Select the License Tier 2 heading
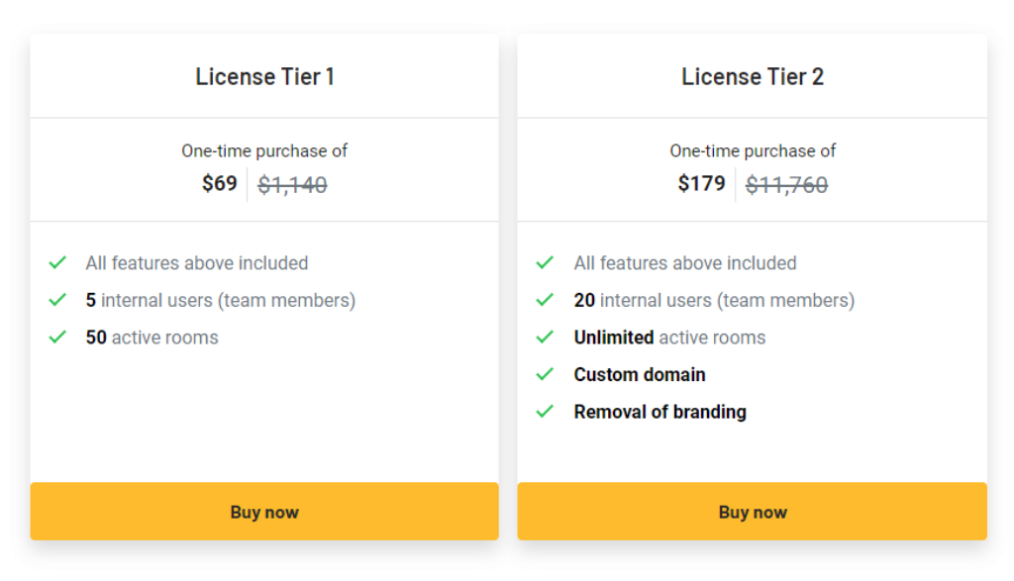Viewport: 1014px width, 581px height. [753, 77]
